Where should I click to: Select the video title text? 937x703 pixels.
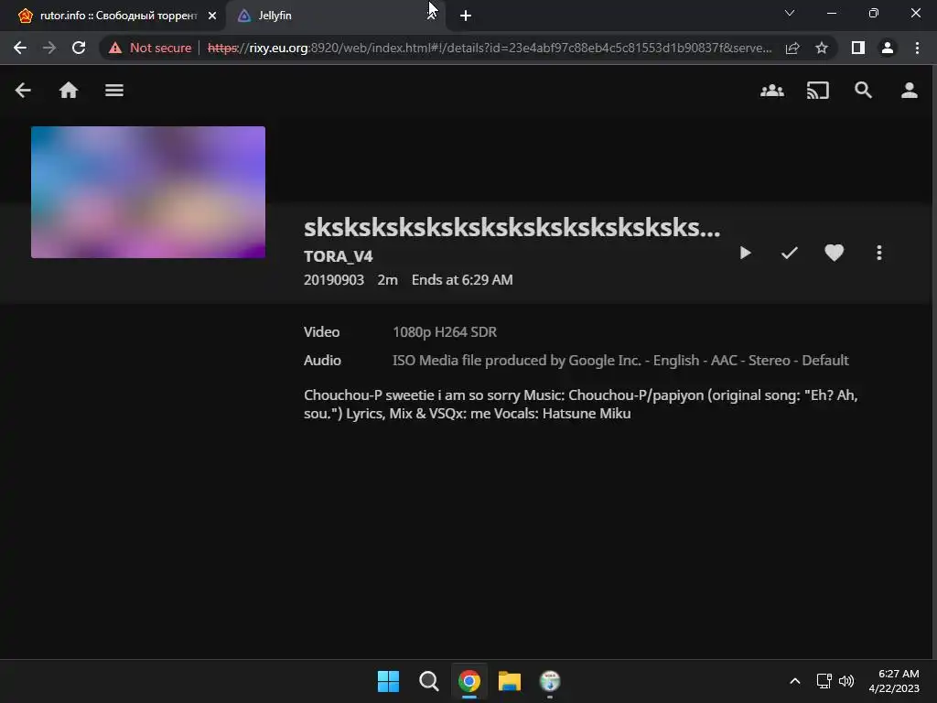512,227
